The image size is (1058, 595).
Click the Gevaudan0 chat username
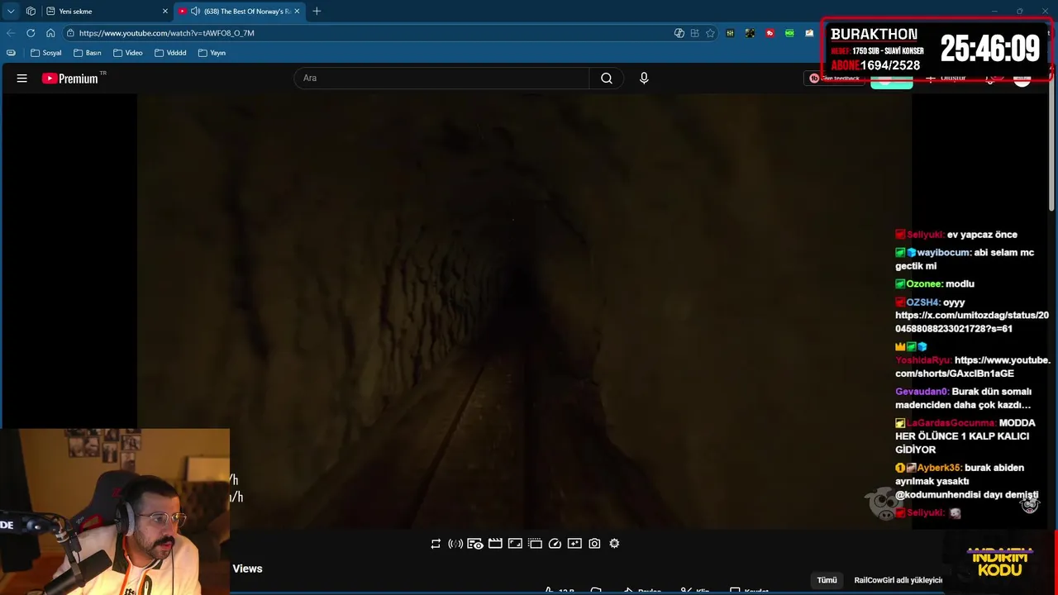point(922,392)
